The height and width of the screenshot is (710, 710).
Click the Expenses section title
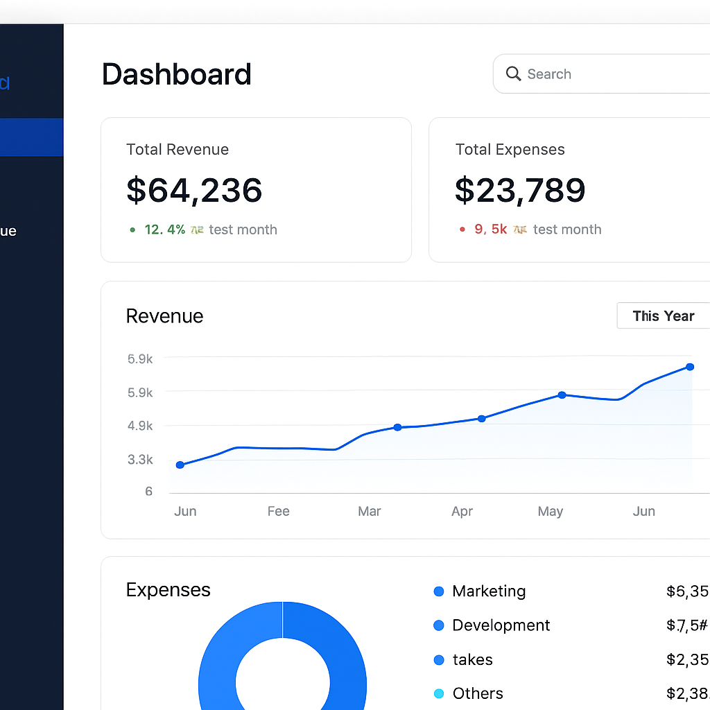168,590
